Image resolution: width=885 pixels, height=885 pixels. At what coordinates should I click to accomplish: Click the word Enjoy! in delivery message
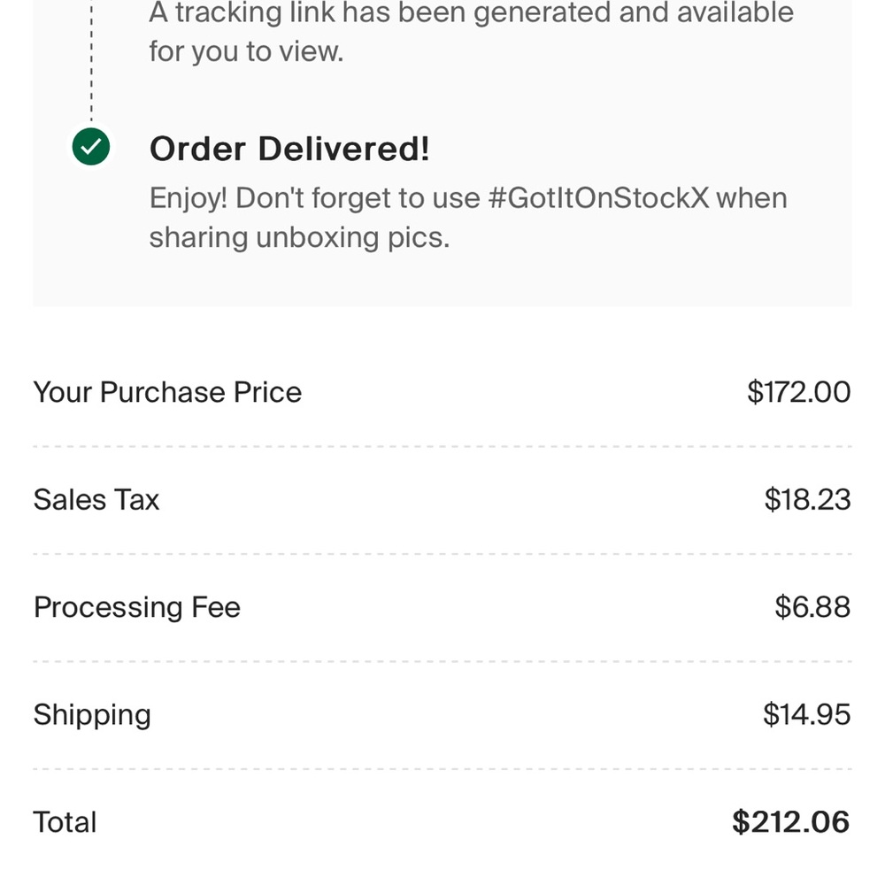[x=188, y=197]
